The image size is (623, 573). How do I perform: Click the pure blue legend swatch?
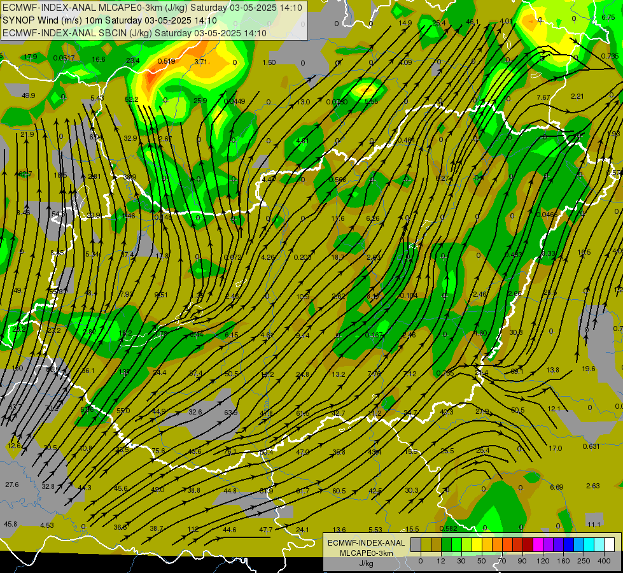tap(568, 544)
